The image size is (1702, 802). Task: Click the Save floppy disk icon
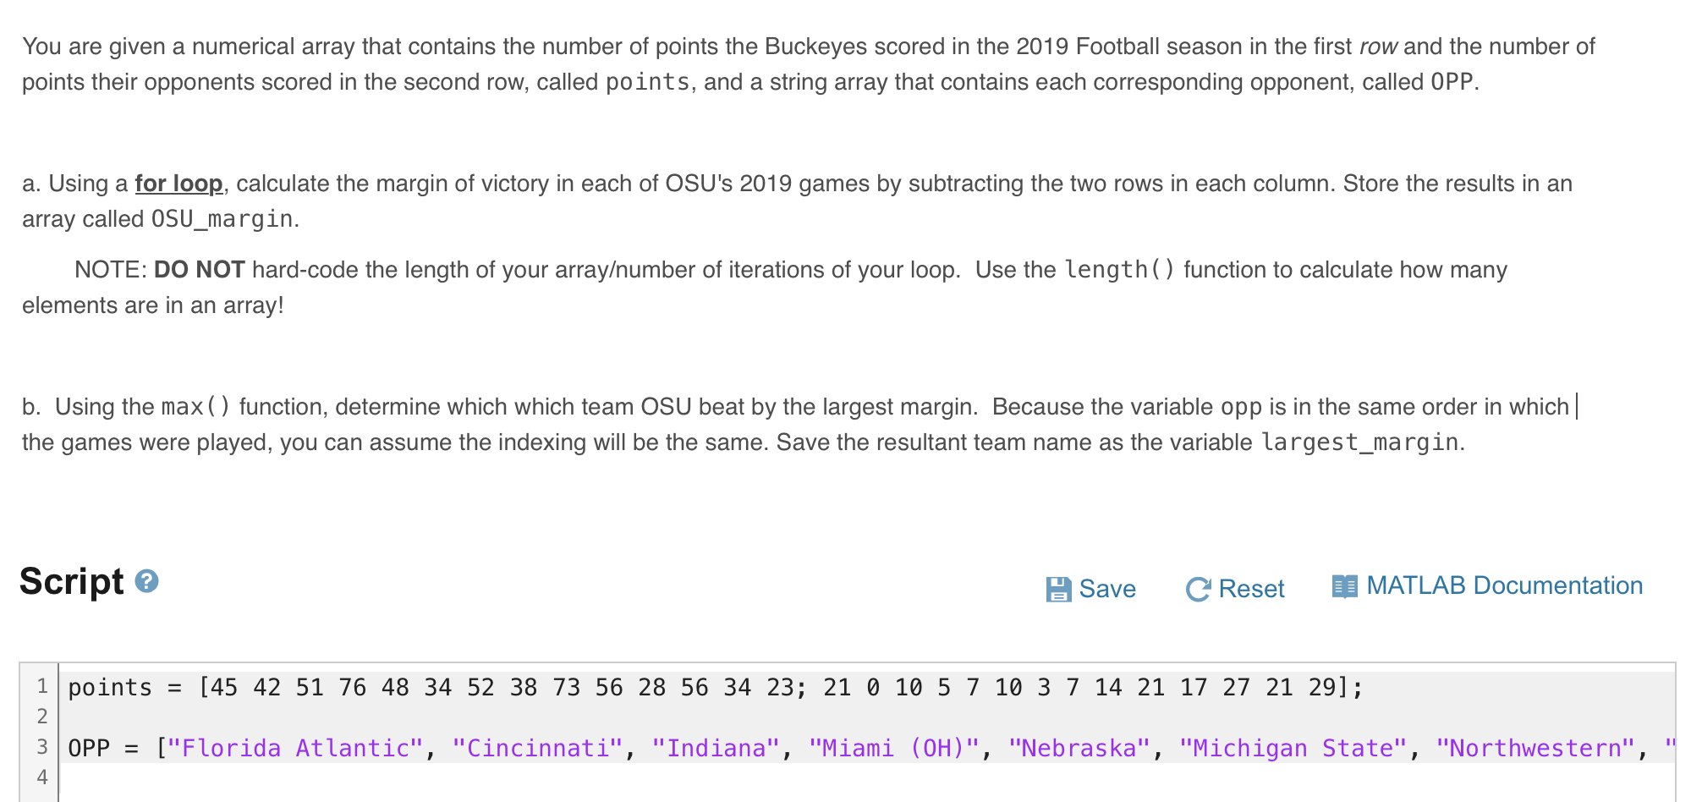point(1060,588)
